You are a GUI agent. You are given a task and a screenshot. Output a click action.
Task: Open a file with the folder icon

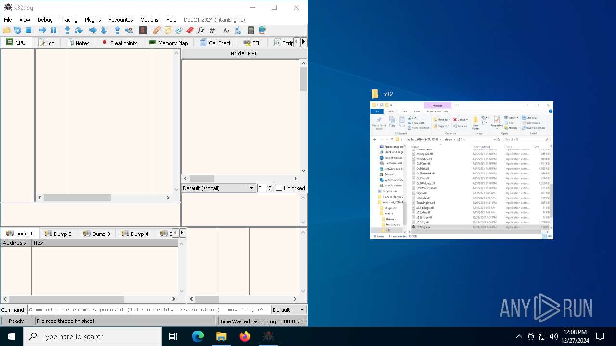(x=7, y=30)
